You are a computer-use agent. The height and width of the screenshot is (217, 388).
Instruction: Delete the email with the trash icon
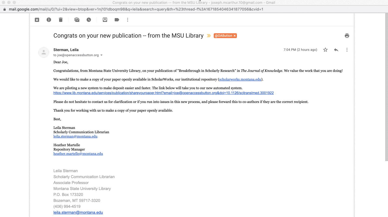(61, 20)
